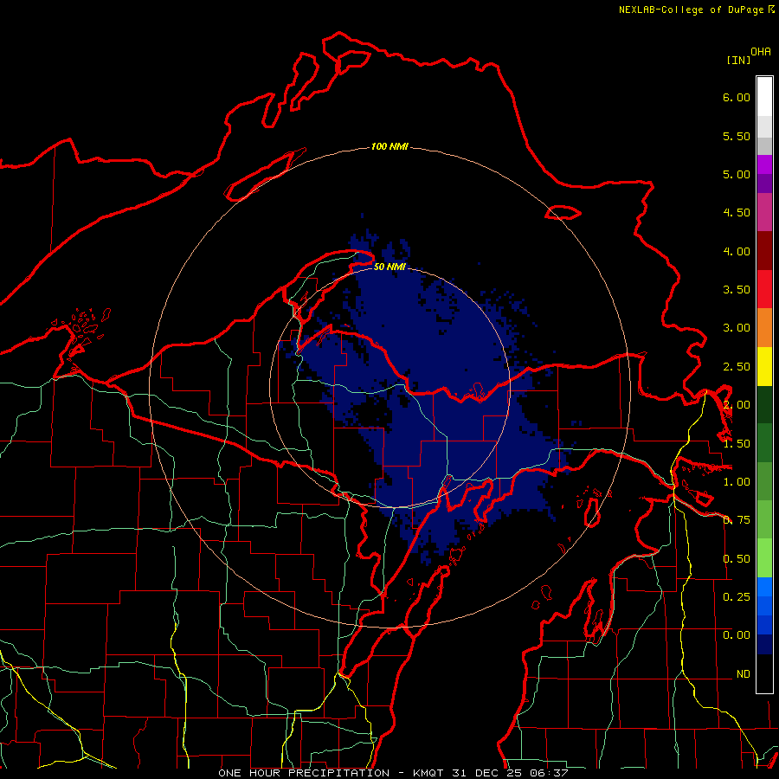Image resolution: width=779 pixels, height=779 pixels.
Task: Select the 4.00 legend value
Action: 737,251
